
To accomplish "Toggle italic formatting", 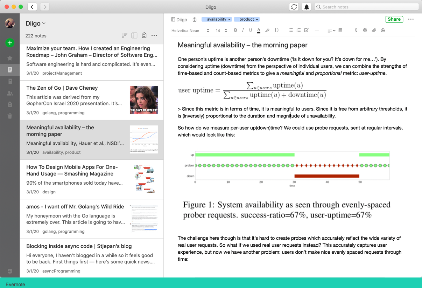I will [243, 30].
